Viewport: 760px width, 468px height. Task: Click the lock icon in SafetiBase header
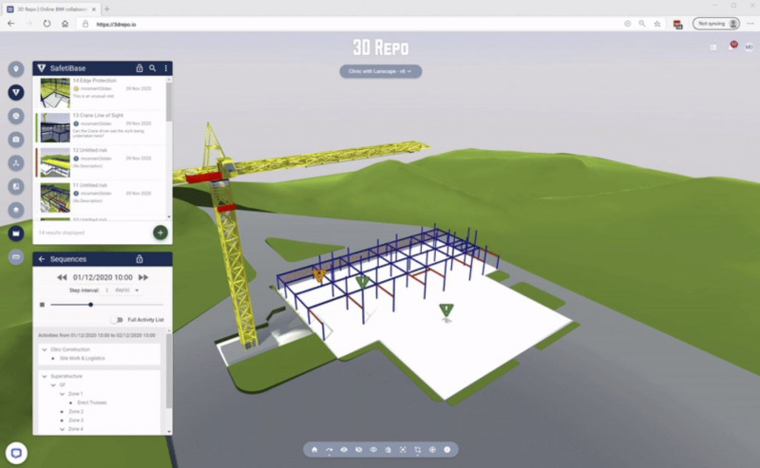pos(139,68)
